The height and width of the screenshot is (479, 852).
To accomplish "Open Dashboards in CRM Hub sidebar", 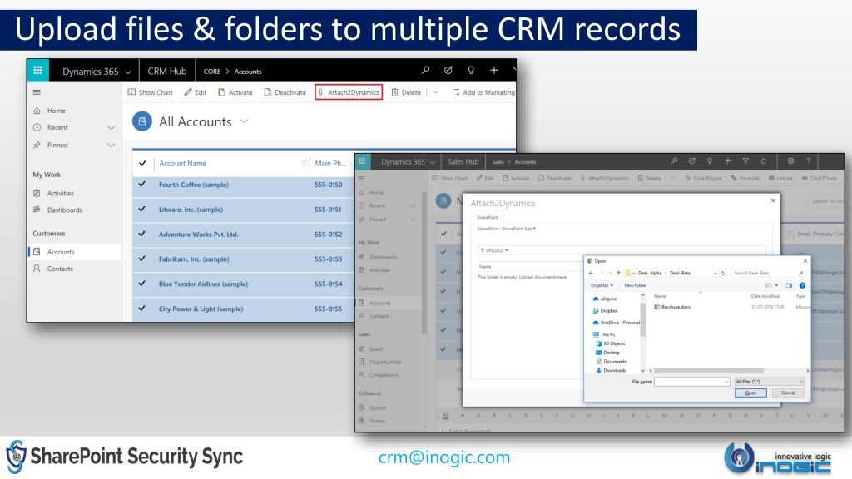I will (65, 210).
